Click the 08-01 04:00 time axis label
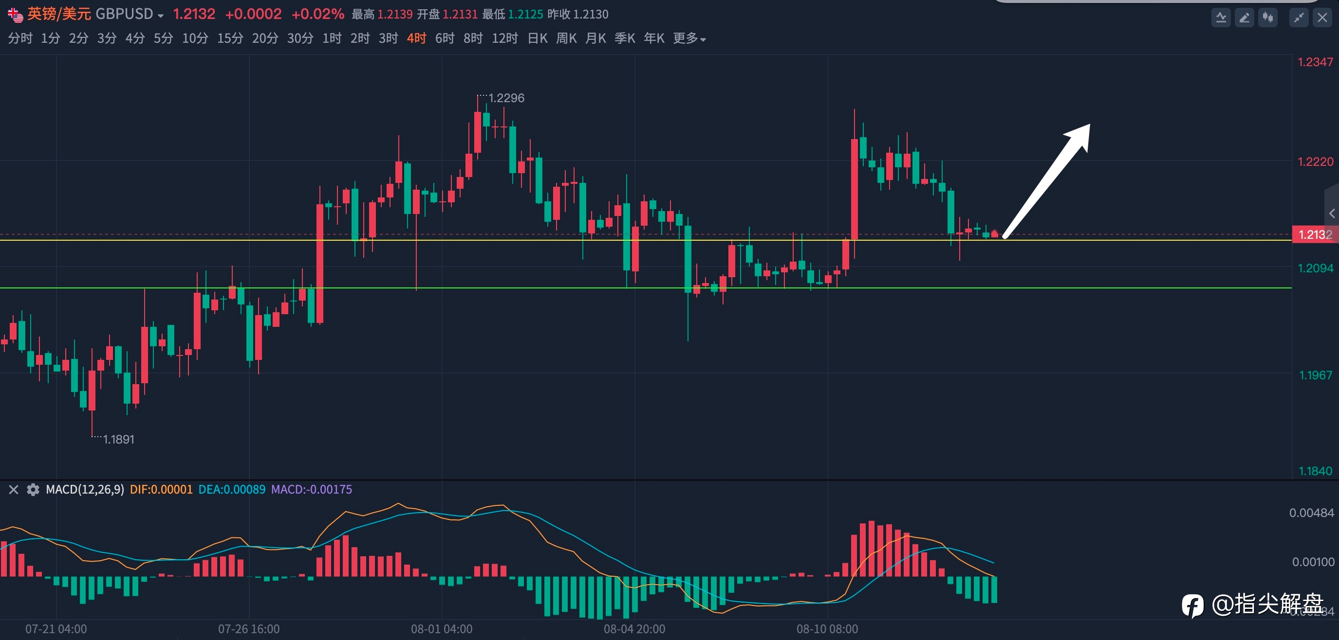Screen dimensions: 1339x640 (x=441, y=629)
